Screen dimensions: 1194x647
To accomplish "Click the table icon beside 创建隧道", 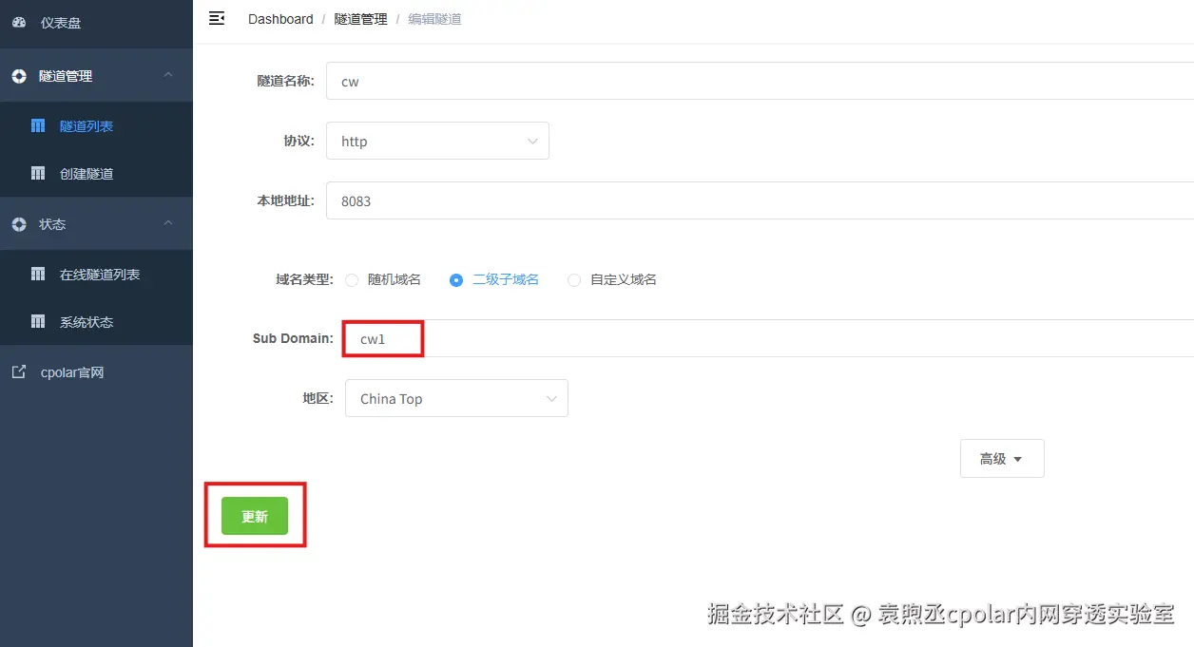I will coord(38,173).
